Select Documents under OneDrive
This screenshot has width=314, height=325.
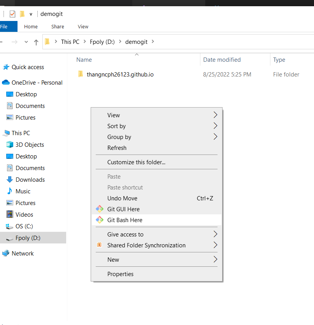pyautogui.click(x=30, y=106)
